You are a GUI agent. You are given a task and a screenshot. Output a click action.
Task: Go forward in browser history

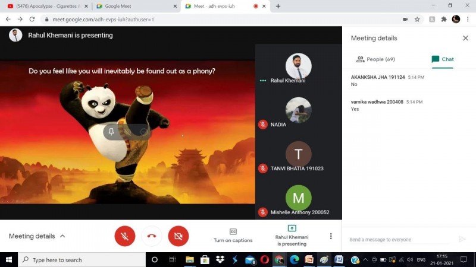tap(20, 19)
